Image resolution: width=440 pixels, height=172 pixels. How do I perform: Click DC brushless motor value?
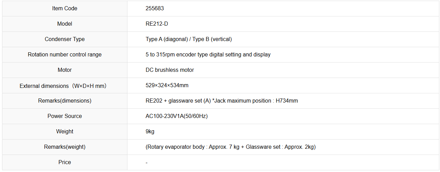(x=169, y=70)
